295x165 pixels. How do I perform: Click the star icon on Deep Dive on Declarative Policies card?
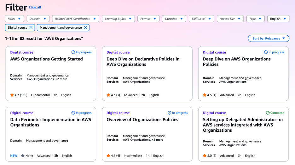click(x=108, y=95)
